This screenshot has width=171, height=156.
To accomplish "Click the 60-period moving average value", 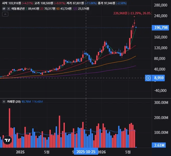I will coord(66,9).
